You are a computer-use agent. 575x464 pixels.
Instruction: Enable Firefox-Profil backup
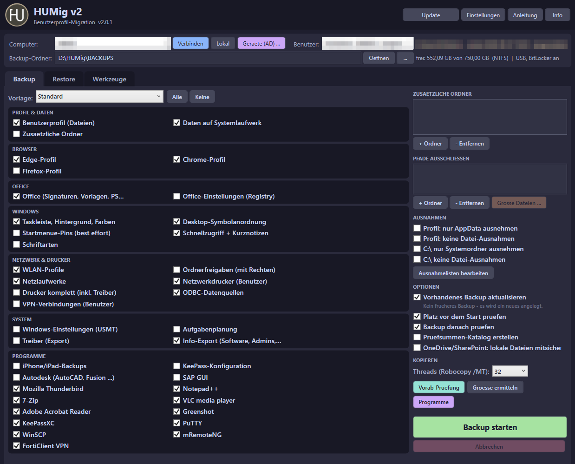[x=17, y=171]
